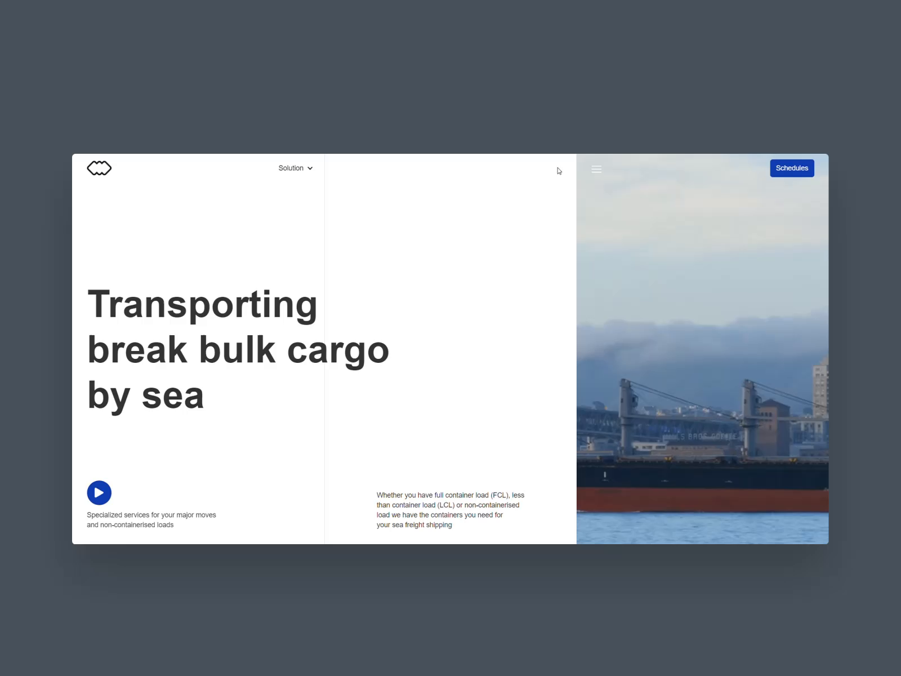Select Solution in the top navigation
The height and width of the screenshot is (676, 901).
[x=291, y=168]
